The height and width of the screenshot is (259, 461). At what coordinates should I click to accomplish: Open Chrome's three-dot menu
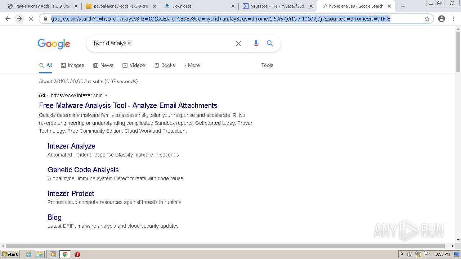point(453,19)
